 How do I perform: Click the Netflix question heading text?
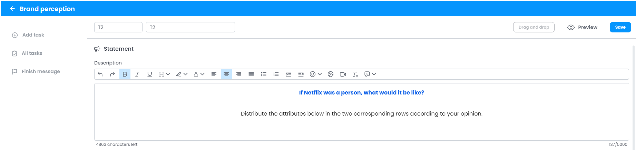click(x=362, y=92)
